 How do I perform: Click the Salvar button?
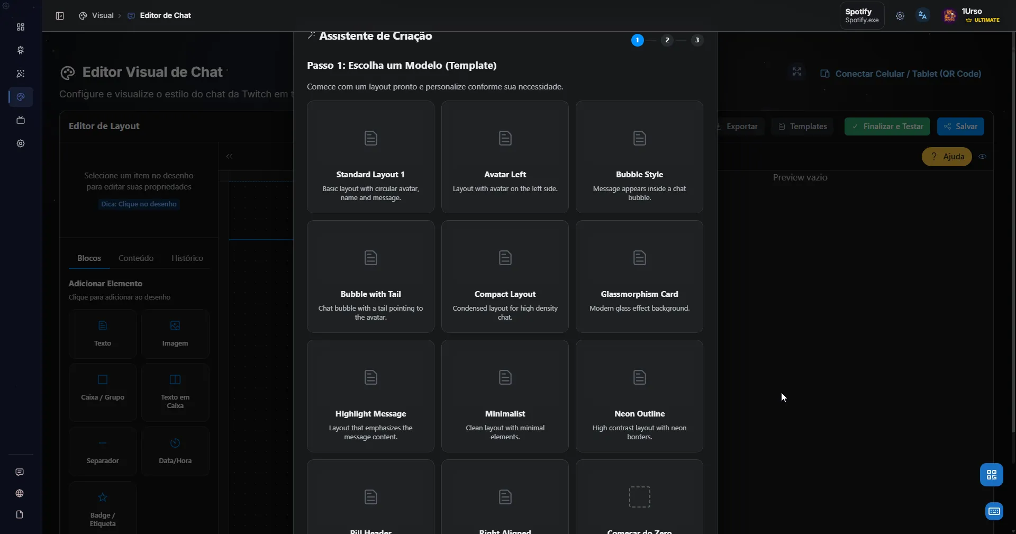coord(960,126)
